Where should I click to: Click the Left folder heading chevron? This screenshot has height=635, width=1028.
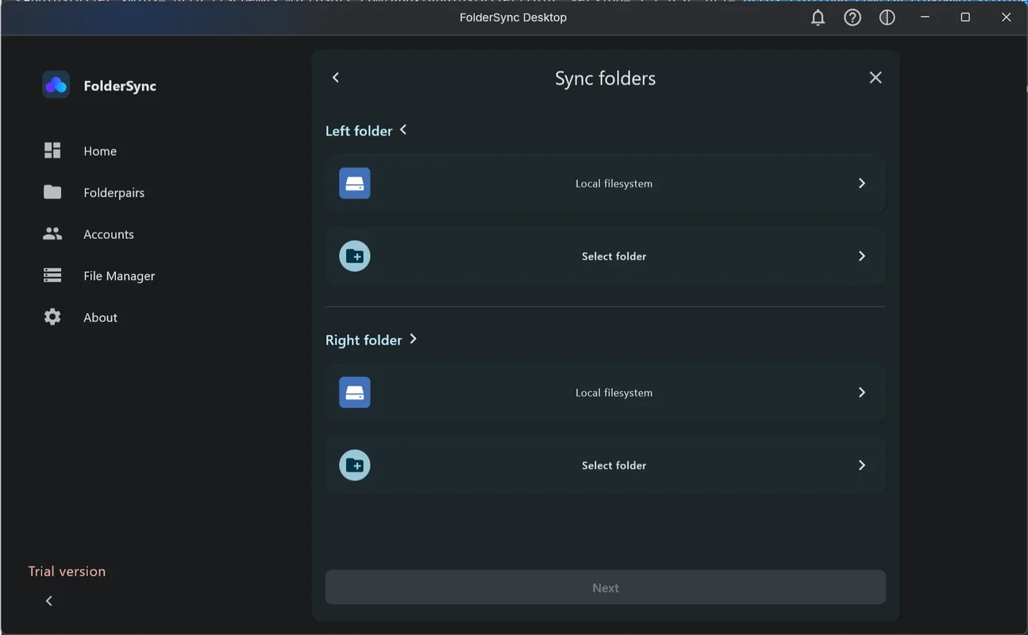pos(403,129)
